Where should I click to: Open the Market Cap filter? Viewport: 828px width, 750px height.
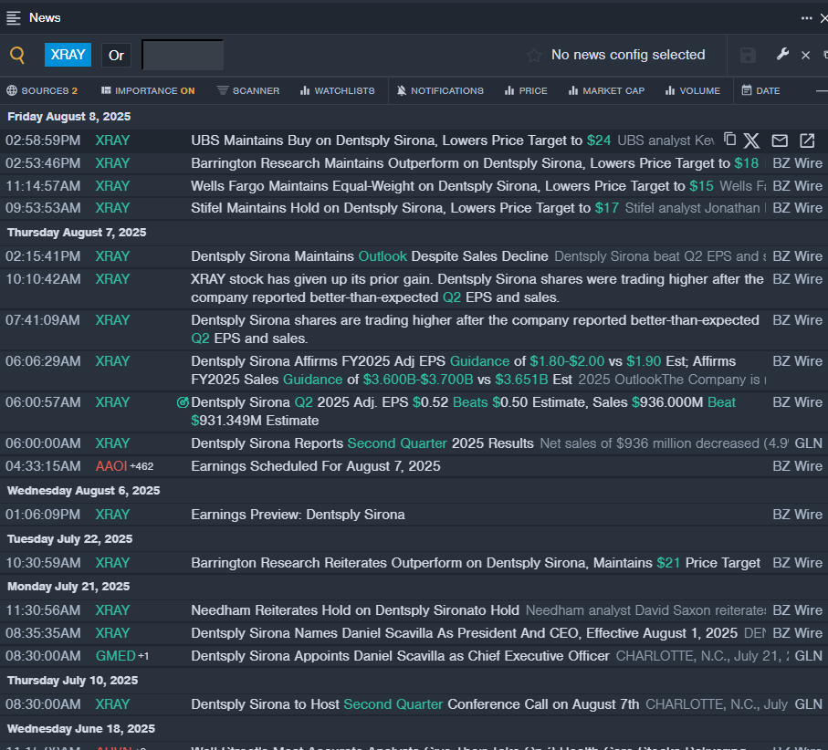pos(606,90)
